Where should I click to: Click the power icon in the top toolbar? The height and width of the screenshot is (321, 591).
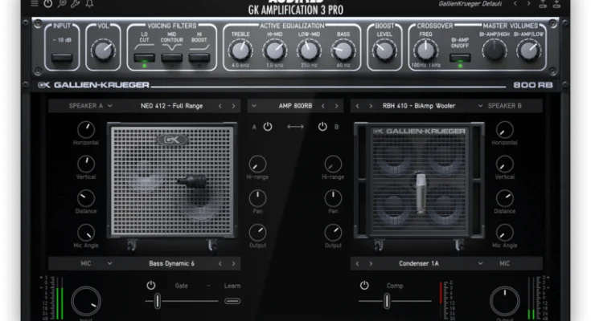click(47, 4)
